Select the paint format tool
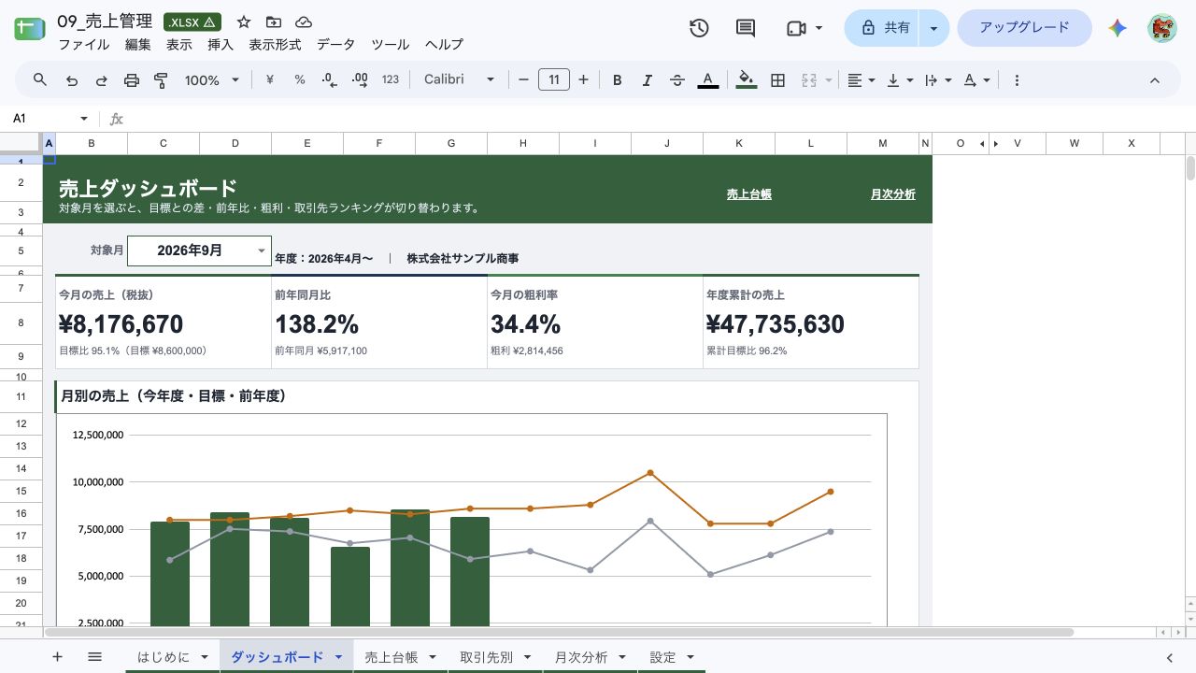 click(x=161, y=80)
